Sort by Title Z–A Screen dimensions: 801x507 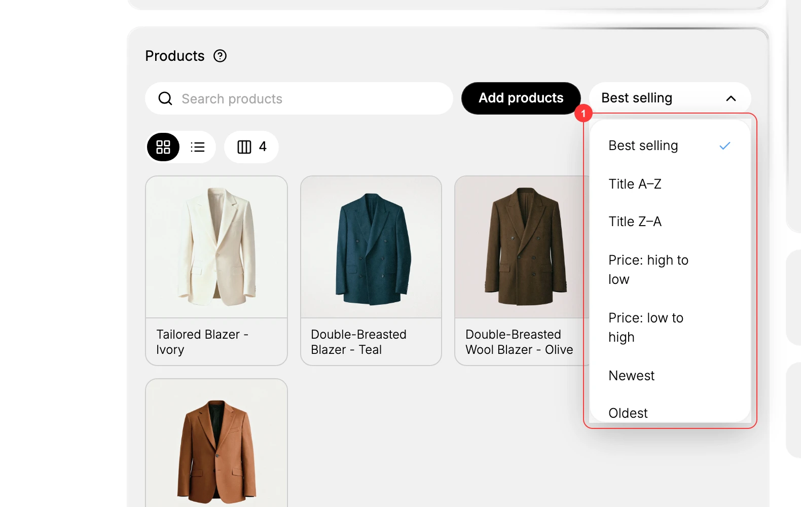[670, 222]
